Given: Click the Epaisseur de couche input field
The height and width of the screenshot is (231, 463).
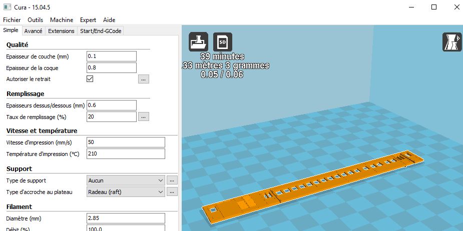Looking at the screenshot, I should coord(112,56).
